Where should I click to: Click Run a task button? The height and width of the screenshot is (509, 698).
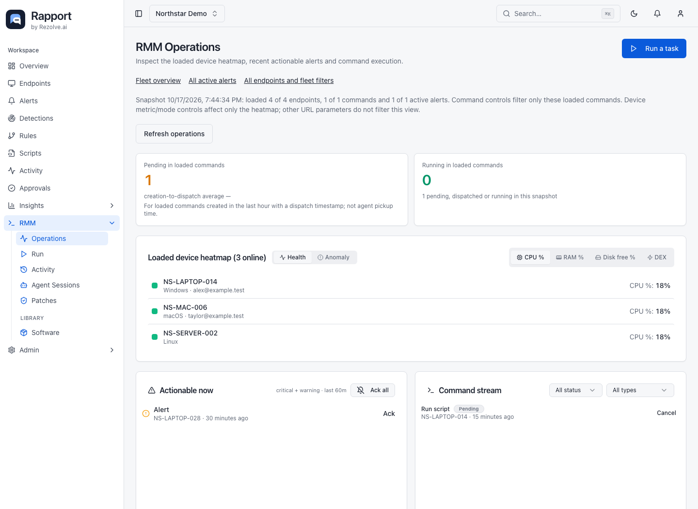[654, 48]
